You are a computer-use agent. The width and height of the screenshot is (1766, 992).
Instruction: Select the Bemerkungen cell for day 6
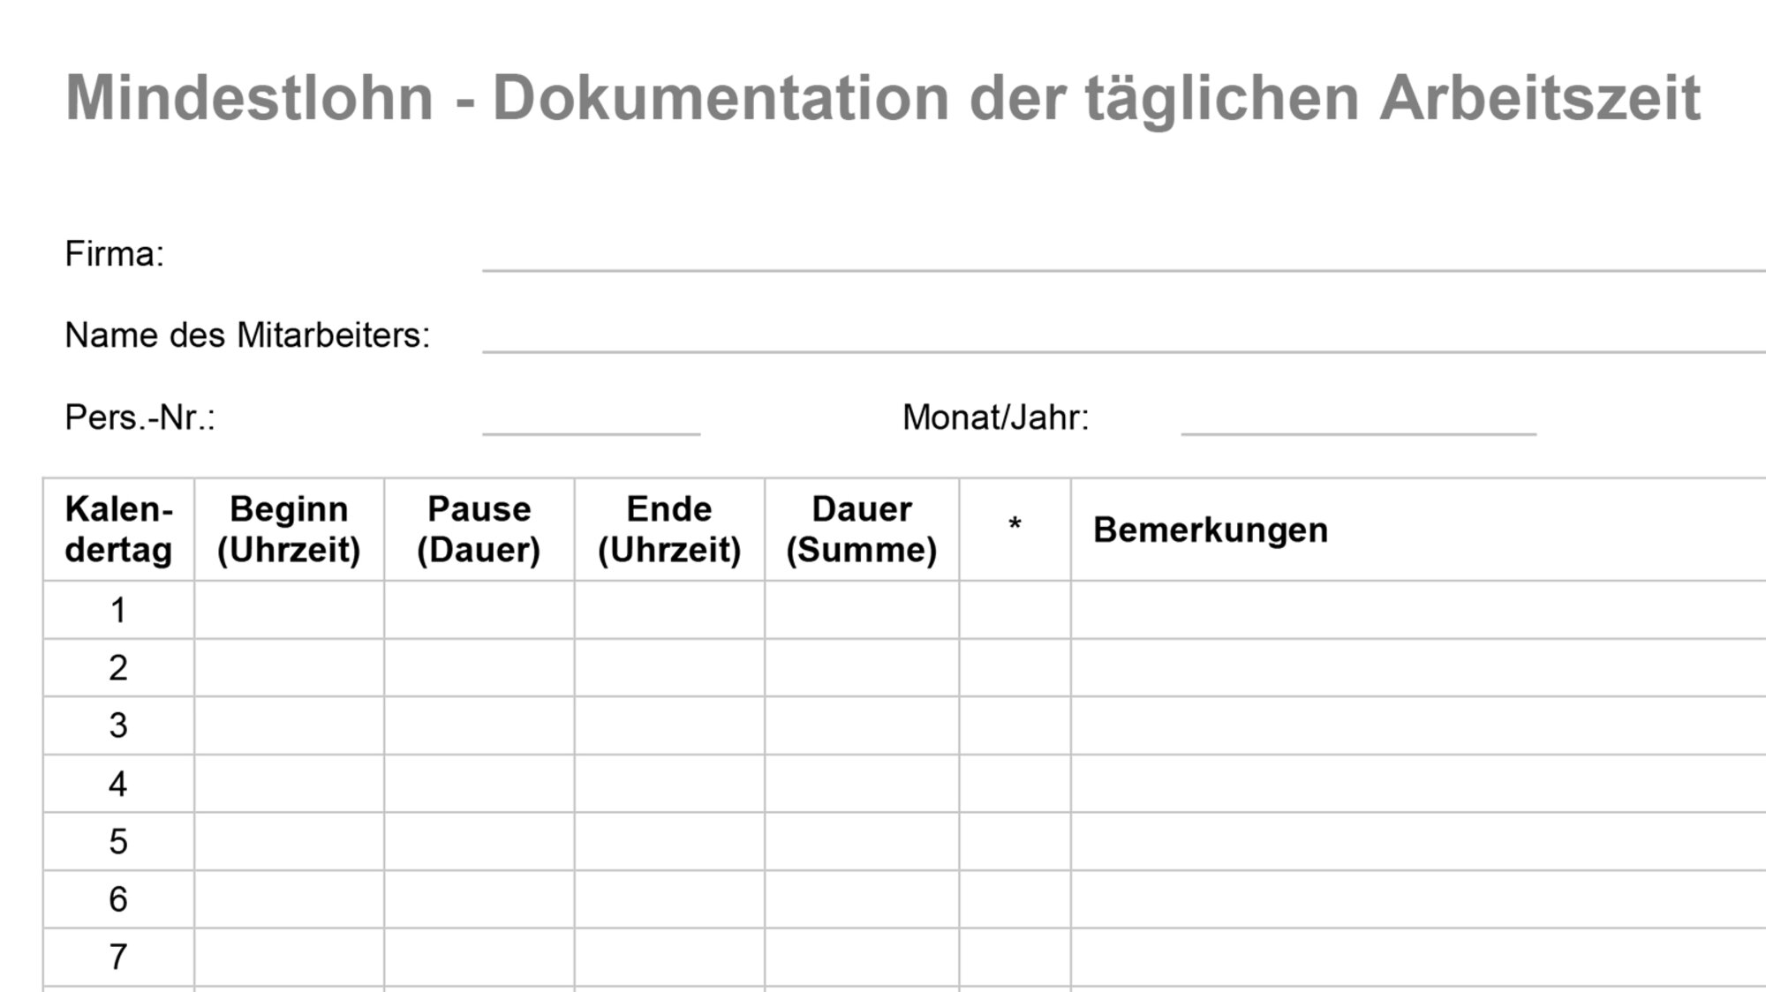[x=1418, y=899]
